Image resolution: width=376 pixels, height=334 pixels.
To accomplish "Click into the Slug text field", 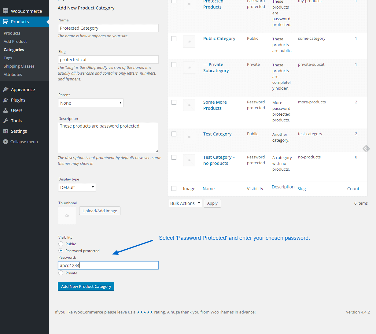I will [x=108, y=60].
